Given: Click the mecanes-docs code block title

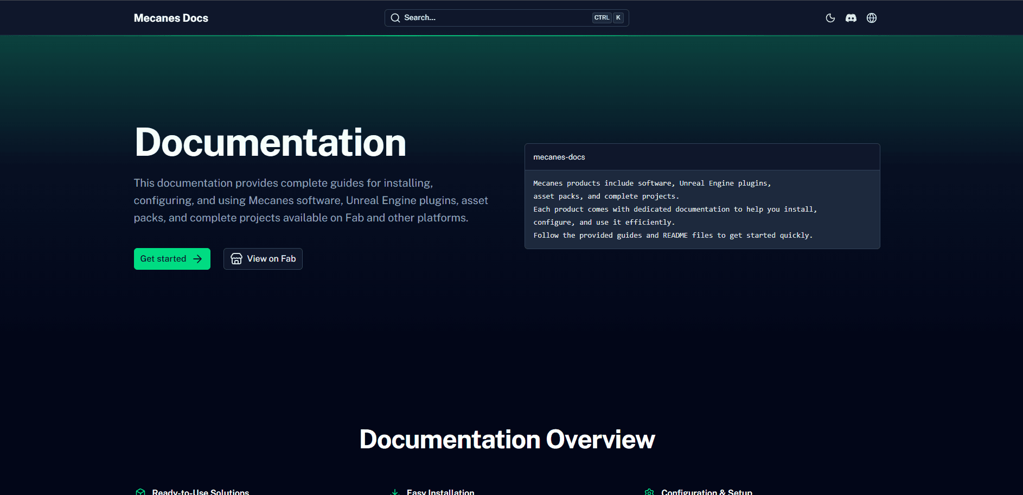Looking at the screenshot, I should [x=559, y=157].
